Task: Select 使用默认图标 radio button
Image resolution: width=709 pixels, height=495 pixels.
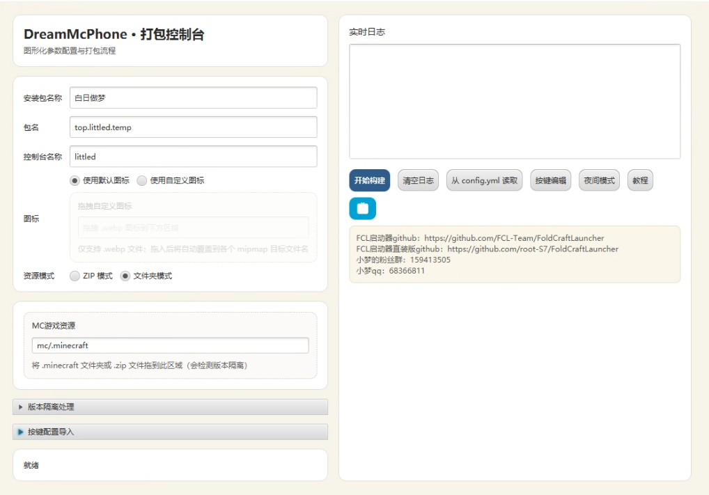Action: tap(75, 180)
